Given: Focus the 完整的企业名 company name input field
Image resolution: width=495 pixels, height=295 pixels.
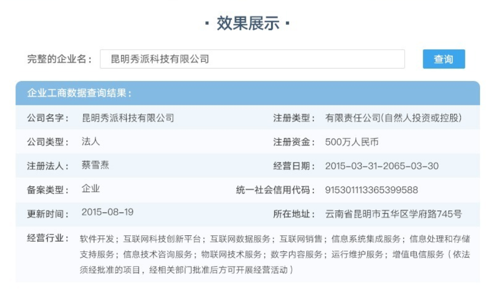Looking at the screenshot, I should [x=252, y=59].
